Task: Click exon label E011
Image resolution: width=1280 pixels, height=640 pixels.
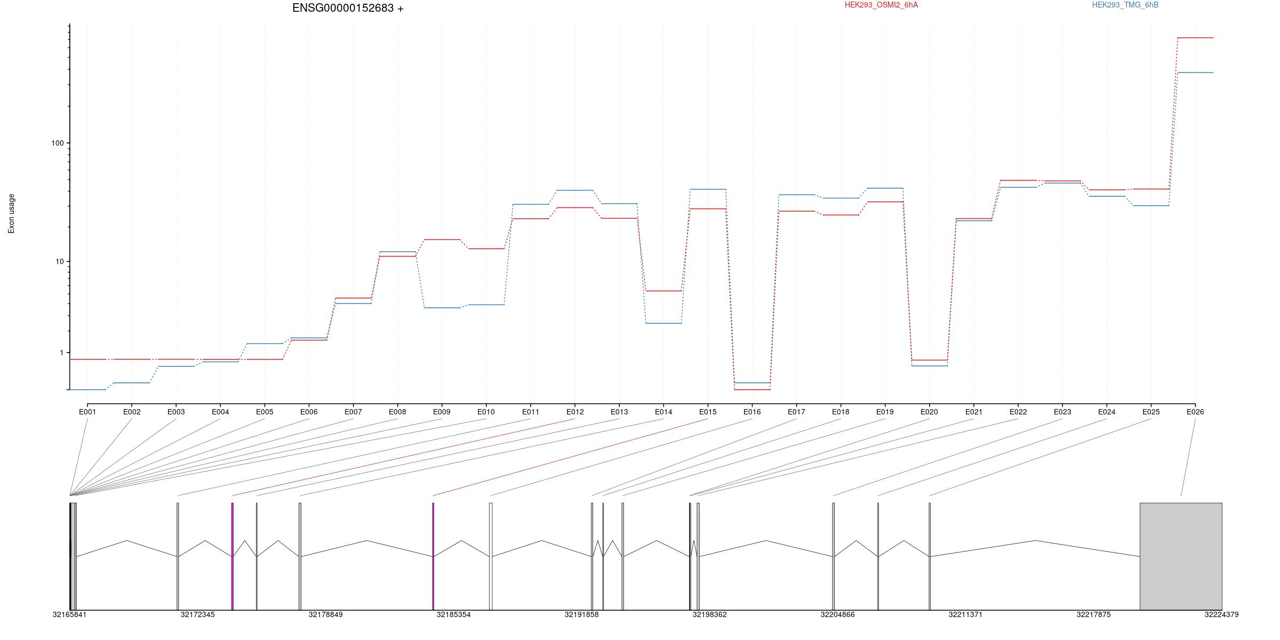Action: [531, 412]
